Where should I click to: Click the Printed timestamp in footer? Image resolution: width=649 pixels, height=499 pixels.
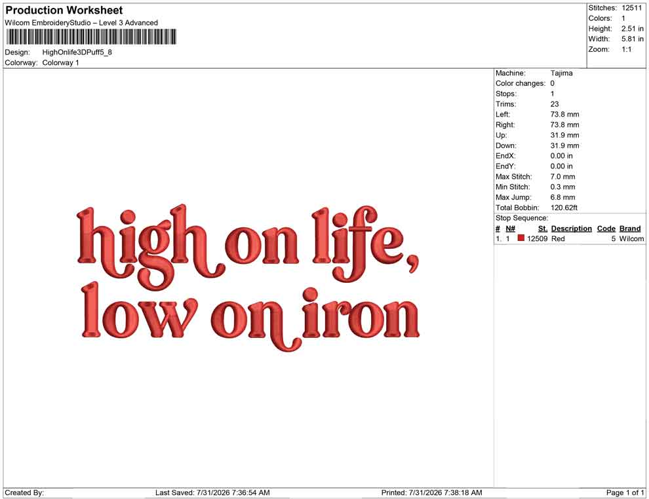[x=432, y=492]
